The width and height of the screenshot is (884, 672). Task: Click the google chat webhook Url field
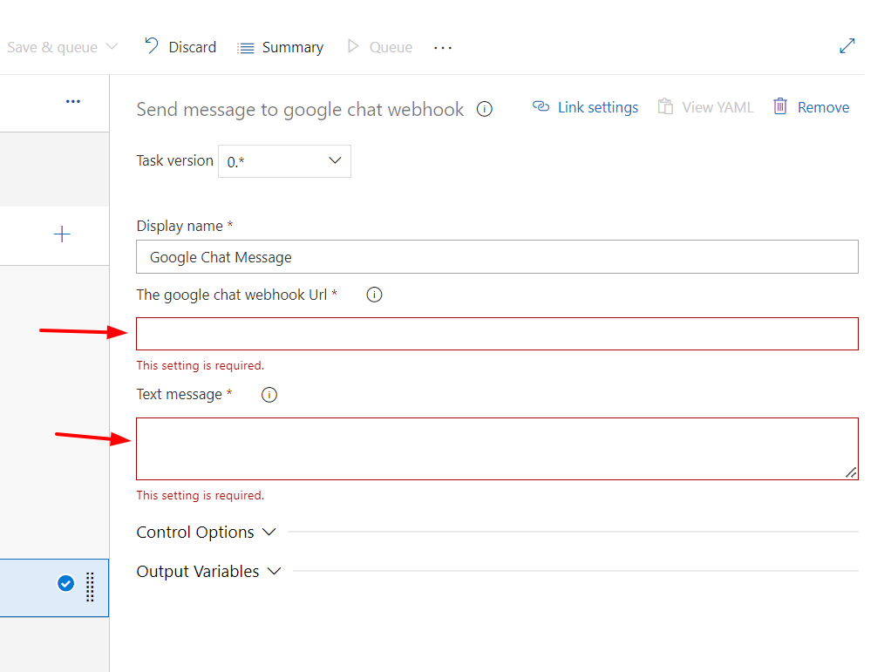pyautogui.click(x=497, y=334)
